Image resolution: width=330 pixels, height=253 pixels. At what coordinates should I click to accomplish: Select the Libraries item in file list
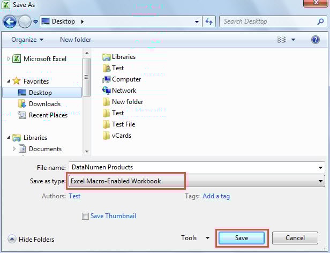point(123,57)
